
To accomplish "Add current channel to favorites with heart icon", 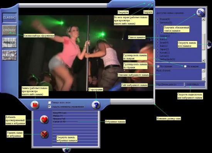I will coord(44,119).
